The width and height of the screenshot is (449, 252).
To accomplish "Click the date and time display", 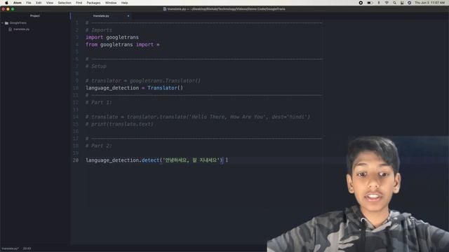I will pos(430,3).
